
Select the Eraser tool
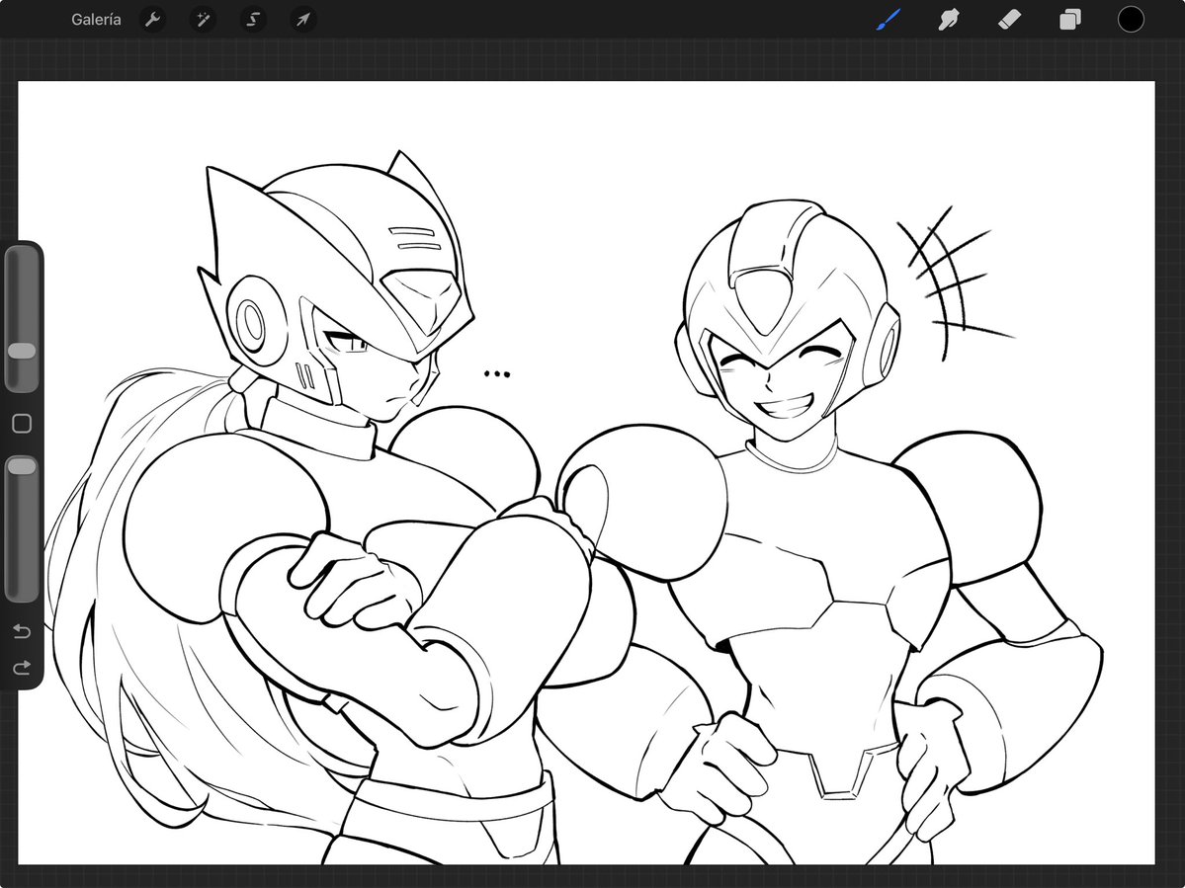click(1010, 20)
